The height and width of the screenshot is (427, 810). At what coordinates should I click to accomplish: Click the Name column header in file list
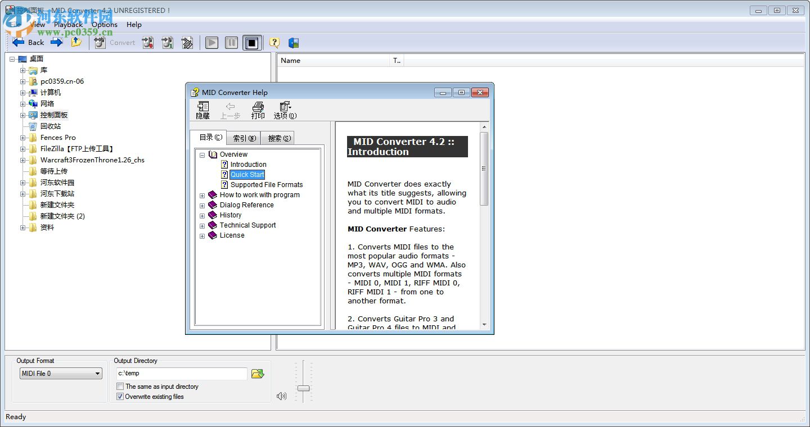coord(334,61)
